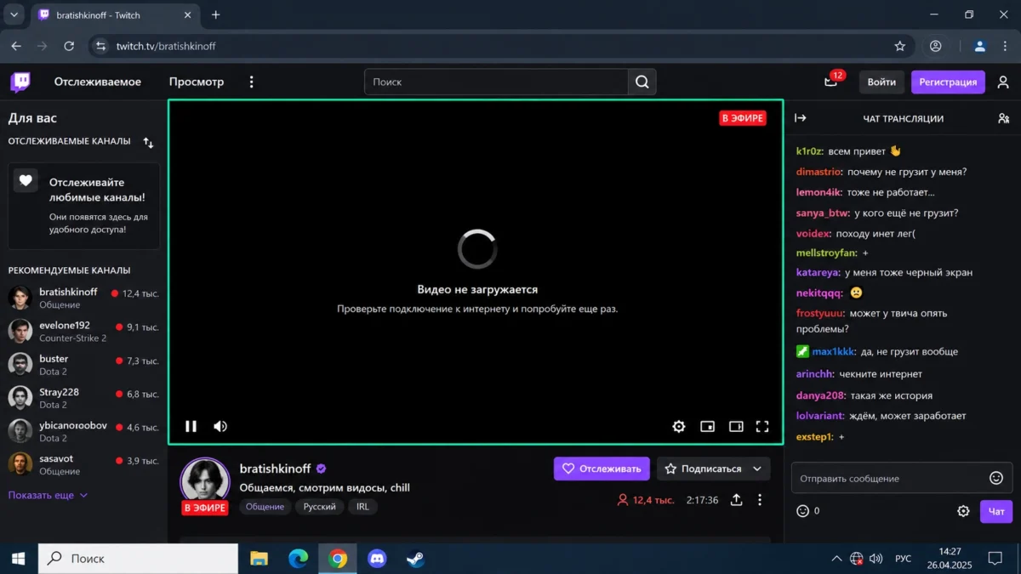Open Просмотр tab
The width and height of the screenshot is (1021, 574).
197,82
